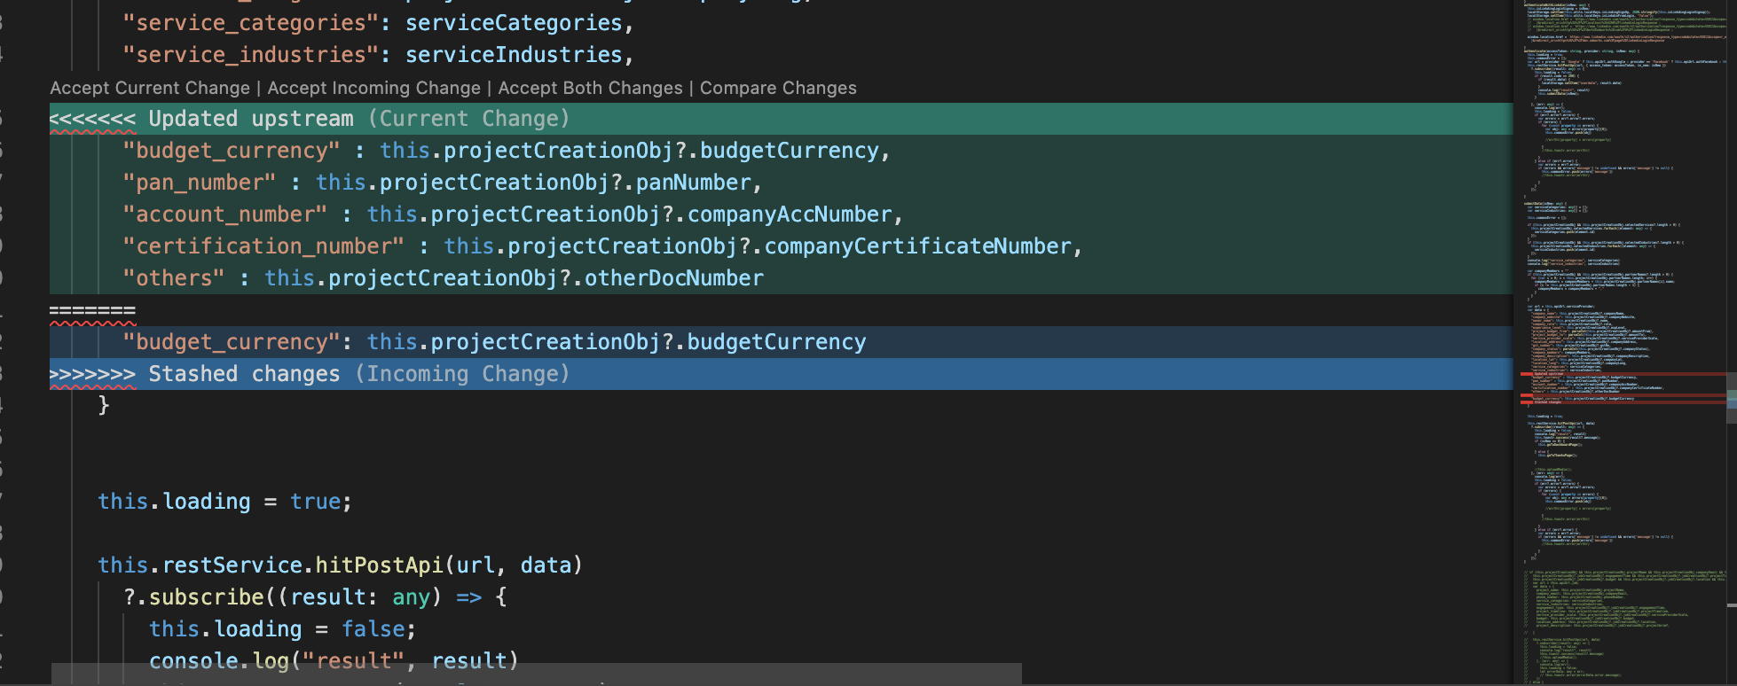Place cursor on otherDocNumber property
The image size is (1737, 686).
pos(673,278)
